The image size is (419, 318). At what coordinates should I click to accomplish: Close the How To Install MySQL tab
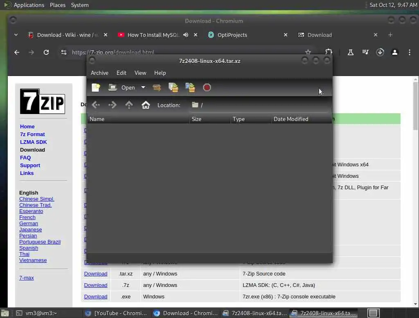[196, 35]
